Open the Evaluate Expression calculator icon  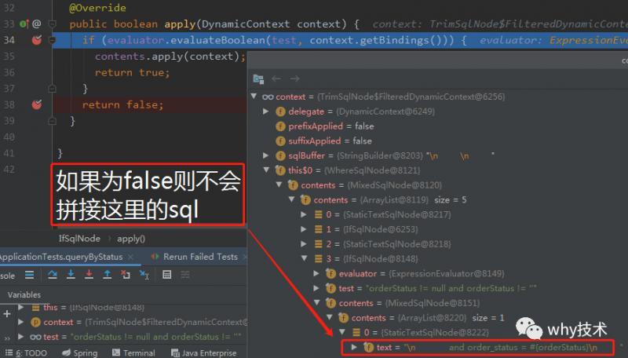point(167,275)
